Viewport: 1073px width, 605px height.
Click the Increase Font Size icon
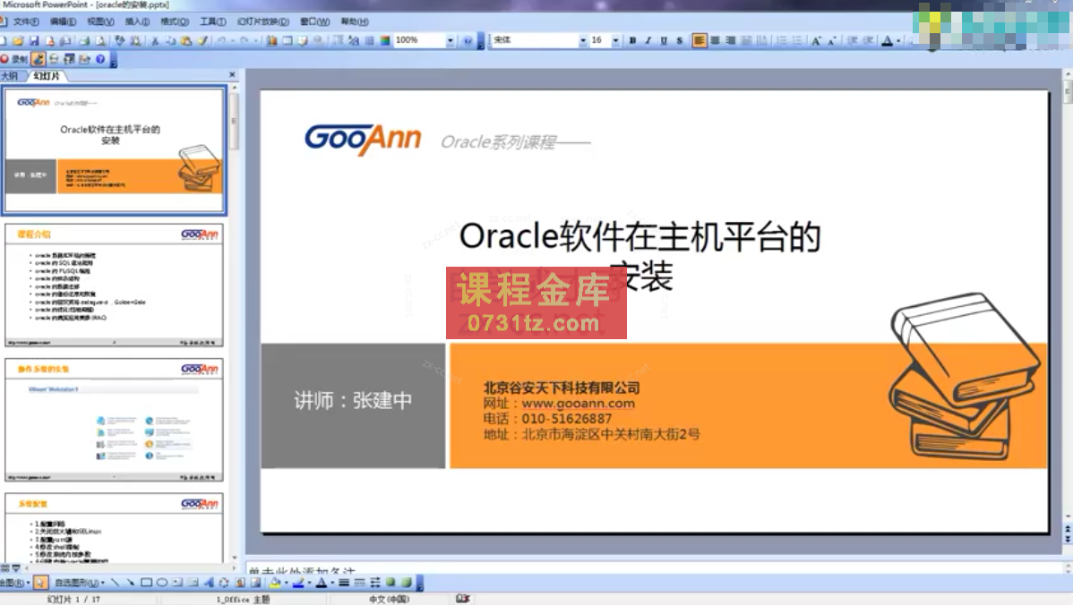click(x=816, y=41)
